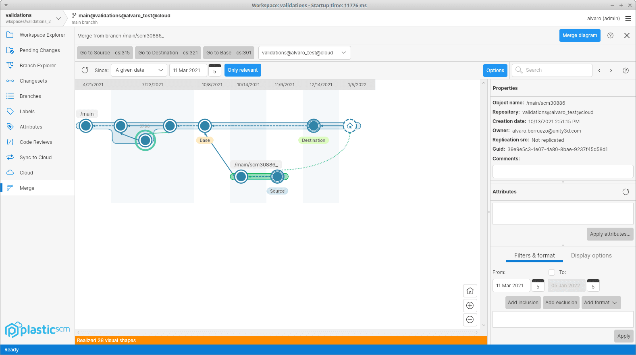Navigate diagram to home changeset
Image resolution: width=636 pixels, height=355 pixels.
(x=470, y=291)
